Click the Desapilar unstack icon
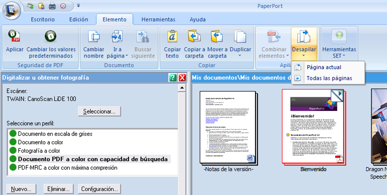This screenshot has height=195, width=387. point(304,37)
